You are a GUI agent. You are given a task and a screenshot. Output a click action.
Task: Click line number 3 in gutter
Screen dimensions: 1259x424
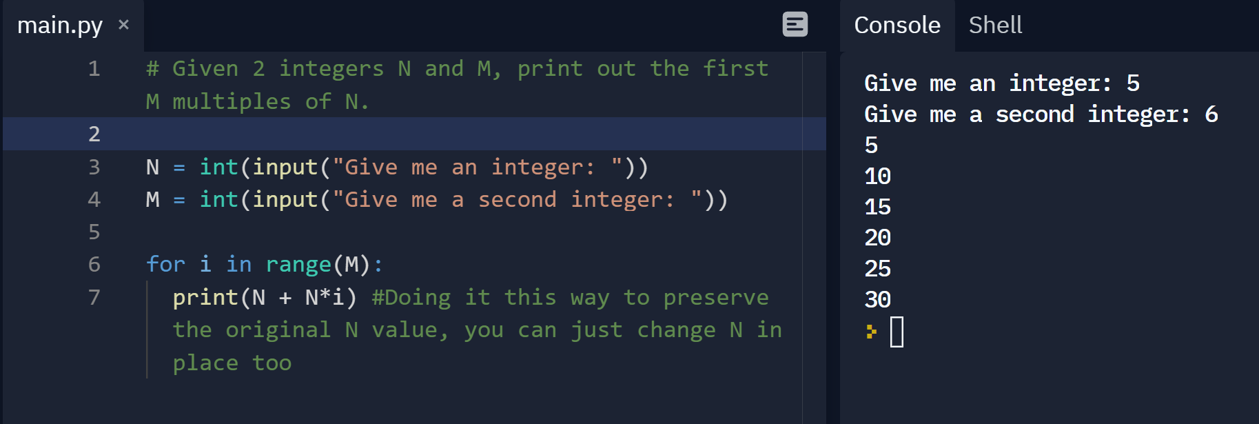tap(94, 168)
